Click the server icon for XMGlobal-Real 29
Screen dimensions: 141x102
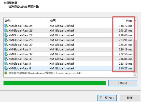coord(6,45)
